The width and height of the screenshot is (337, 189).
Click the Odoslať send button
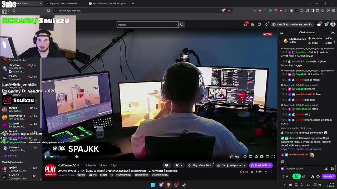click(329, 177)
